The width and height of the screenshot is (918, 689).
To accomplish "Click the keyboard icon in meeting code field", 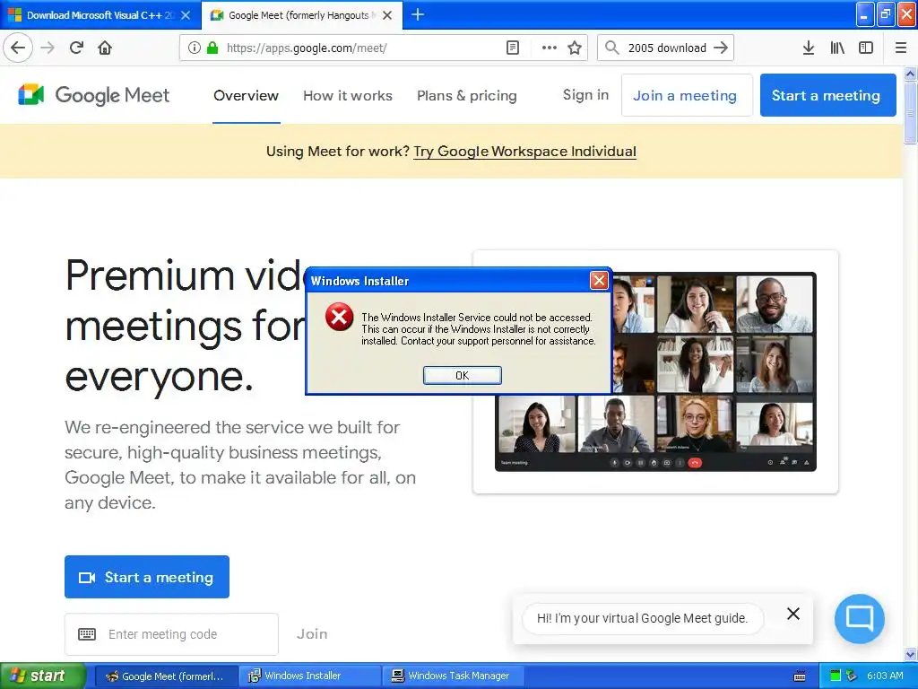I will [x=87, y=634].
